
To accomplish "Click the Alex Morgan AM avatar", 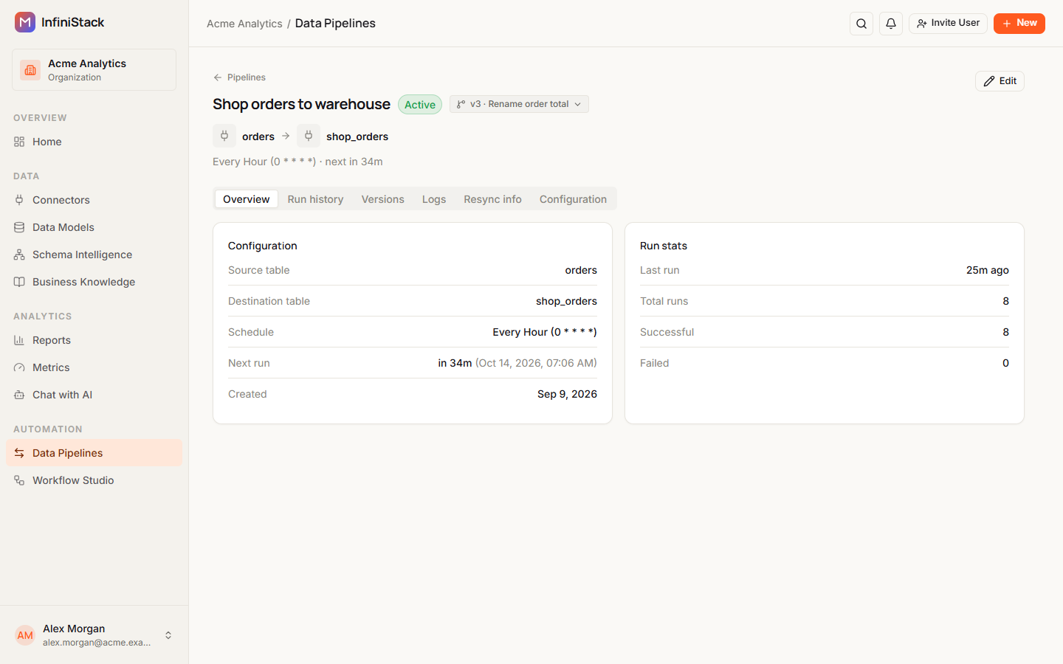I will (x=25, y=635).
